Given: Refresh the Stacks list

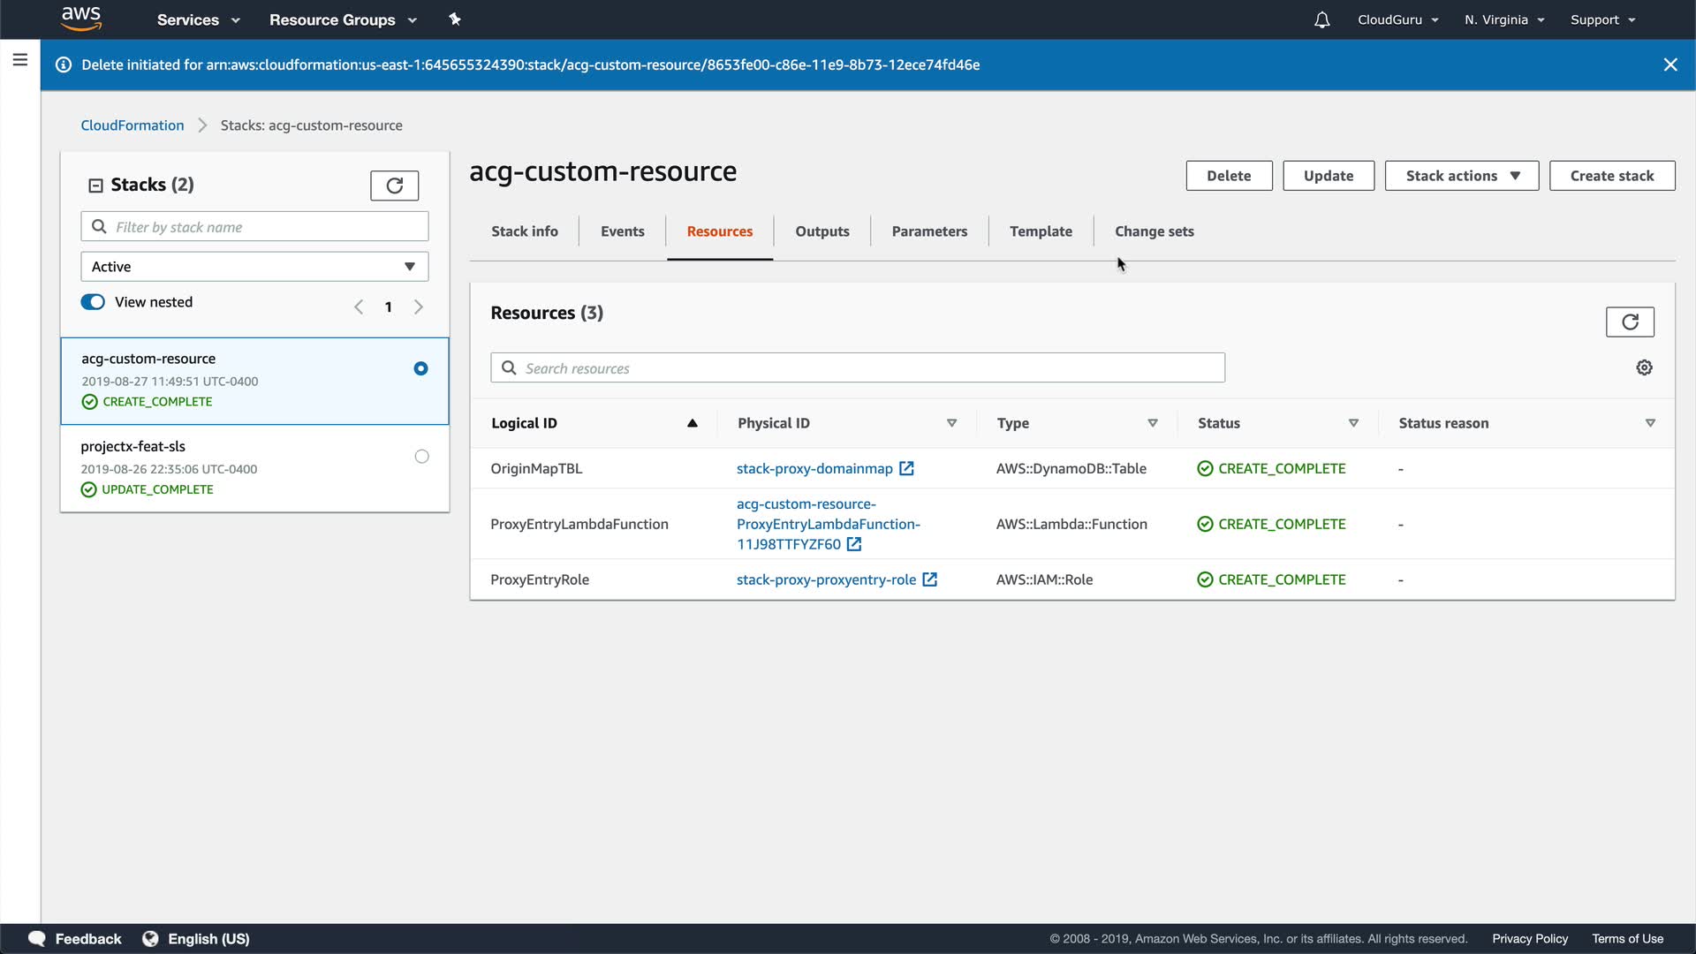Looking at the screenshot, I should coord(394,185).
